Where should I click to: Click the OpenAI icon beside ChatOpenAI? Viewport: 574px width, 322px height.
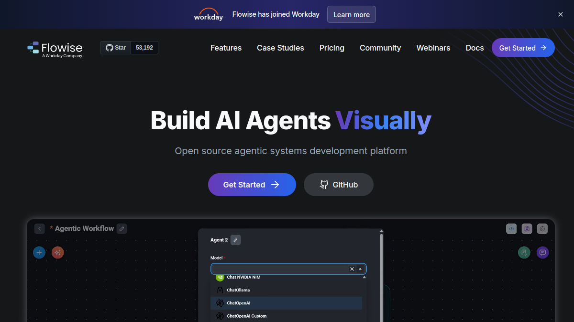point(220,303)
